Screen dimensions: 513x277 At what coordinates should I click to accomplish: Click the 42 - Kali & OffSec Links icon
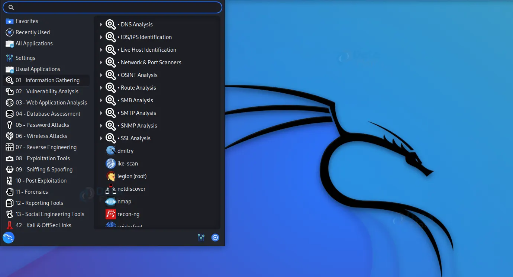(x=10, y=225)
